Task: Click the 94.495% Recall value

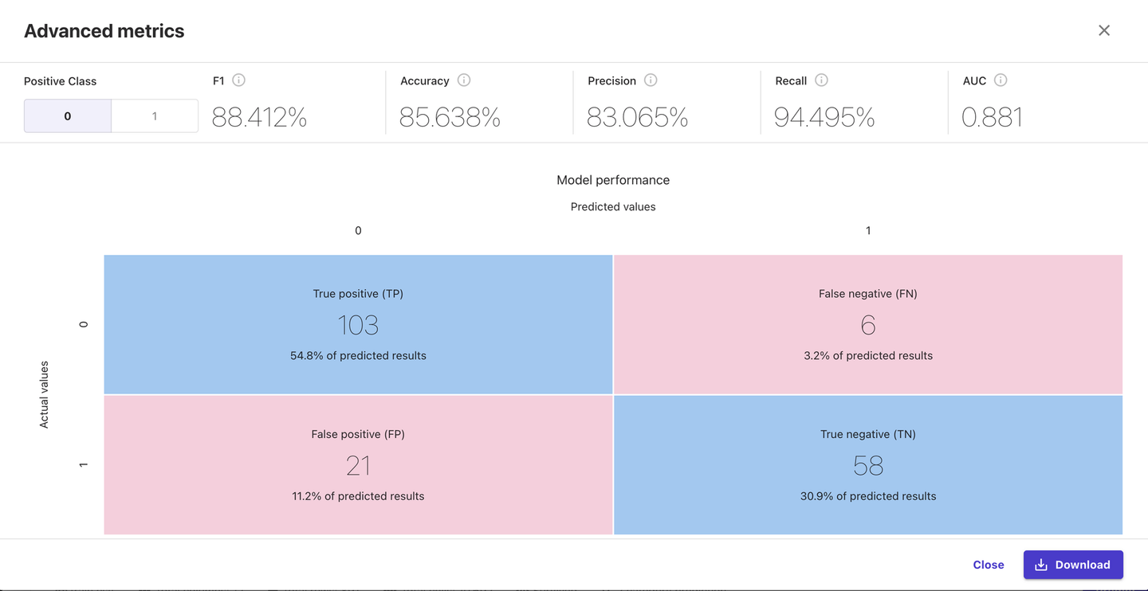Action: tap(824, 118)
